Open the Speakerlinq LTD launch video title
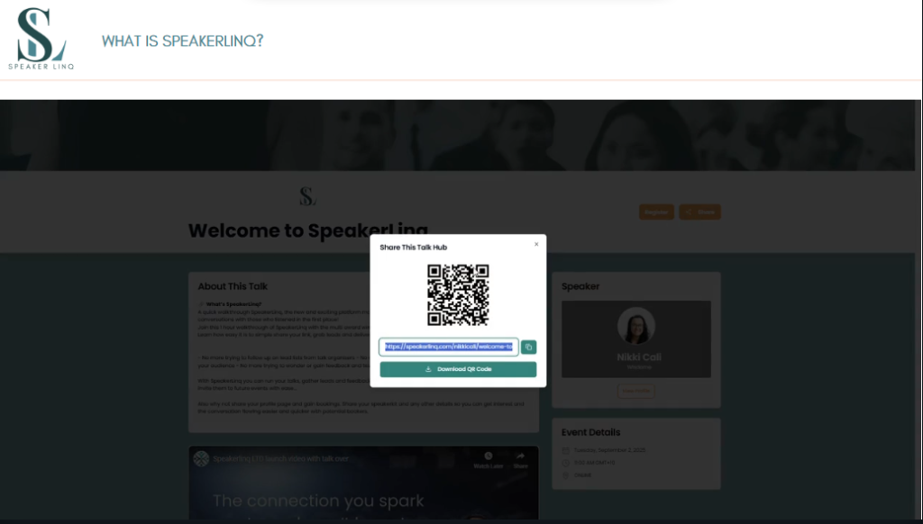923x524 pixels. pyautogui.click(x=279, y=457)
